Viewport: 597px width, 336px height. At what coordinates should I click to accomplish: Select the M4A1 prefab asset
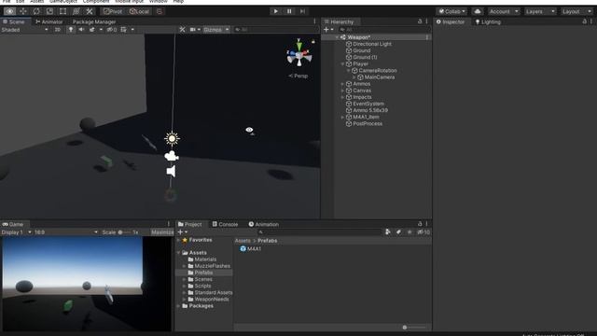(251, 249)
